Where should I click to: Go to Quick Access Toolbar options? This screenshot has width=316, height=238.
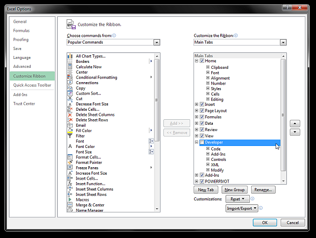32,85
